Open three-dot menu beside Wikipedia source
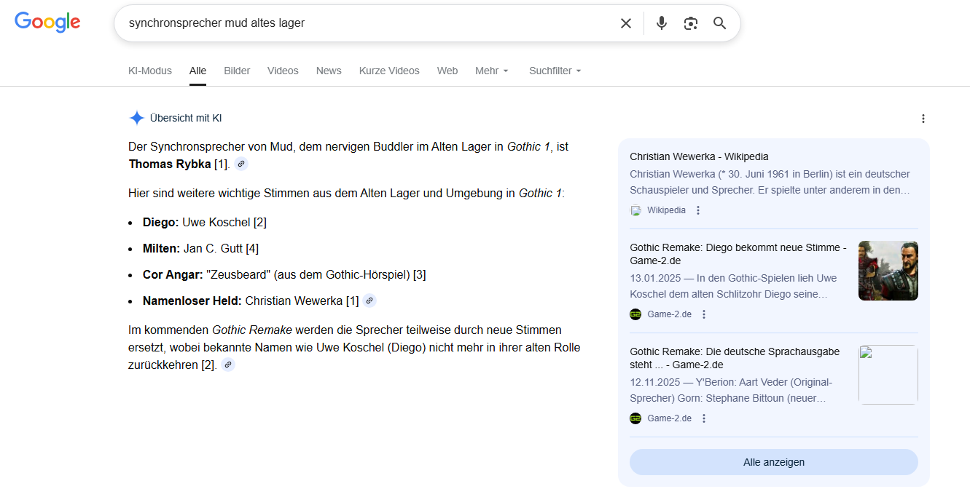970x497 pixels. (698, 210)
